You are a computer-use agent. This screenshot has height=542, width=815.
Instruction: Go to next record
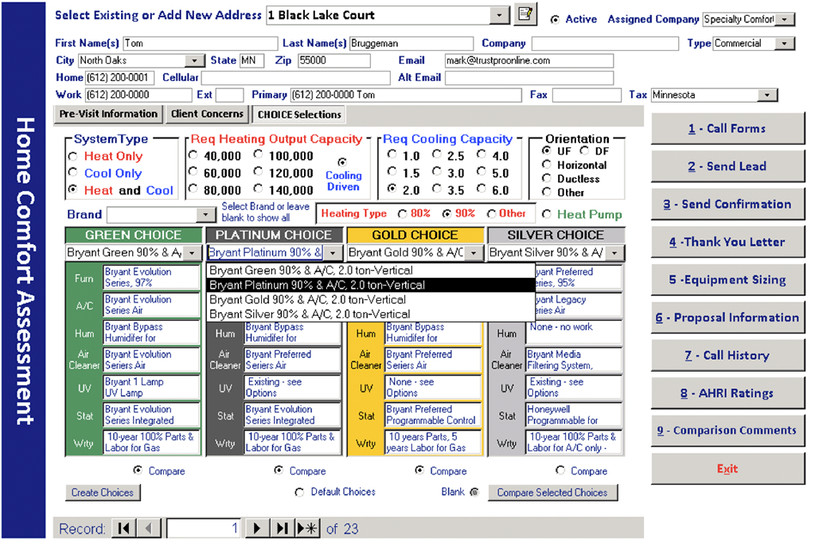coord(257,528)
